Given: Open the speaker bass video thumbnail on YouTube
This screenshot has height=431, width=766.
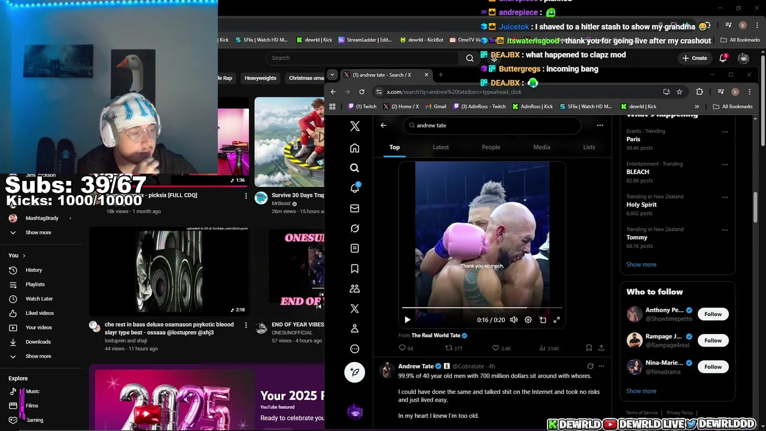Looking at the screenshot, I should point(169,271).
